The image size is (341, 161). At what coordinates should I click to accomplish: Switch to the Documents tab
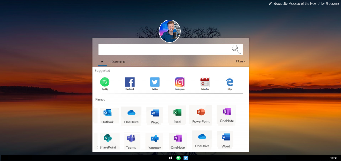118,61
